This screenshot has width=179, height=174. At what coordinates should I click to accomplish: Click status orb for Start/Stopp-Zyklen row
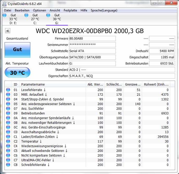[x=8, y=99]
